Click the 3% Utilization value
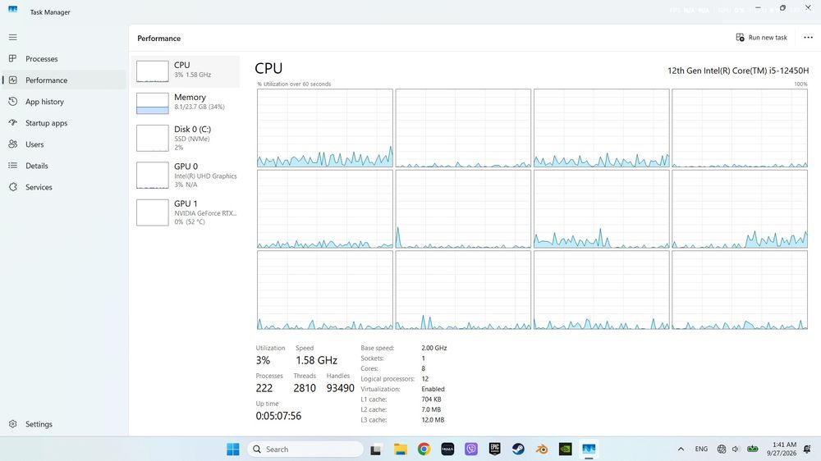The image size is (821, 461). tap(263, 360)
